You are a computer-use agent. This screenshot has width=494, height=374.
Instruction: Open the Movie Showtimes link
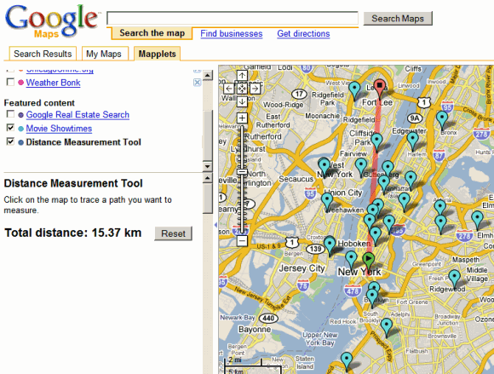tap(59, 129)
